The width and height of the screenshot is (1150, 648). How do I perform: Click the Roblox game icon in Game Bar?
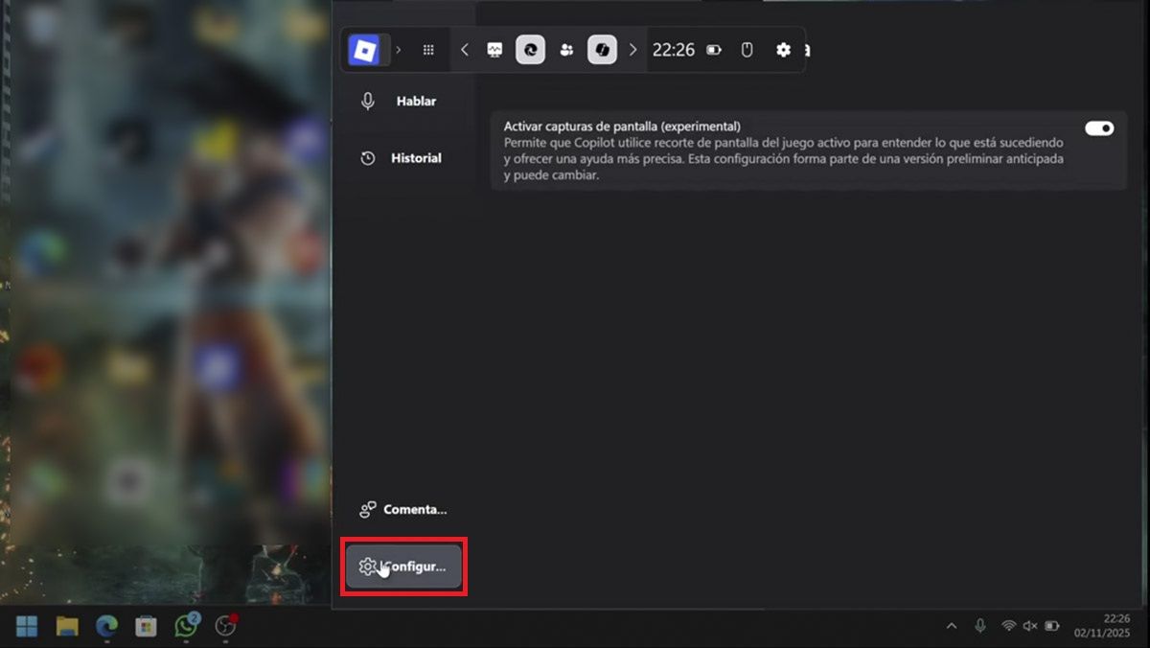(364, 50)
